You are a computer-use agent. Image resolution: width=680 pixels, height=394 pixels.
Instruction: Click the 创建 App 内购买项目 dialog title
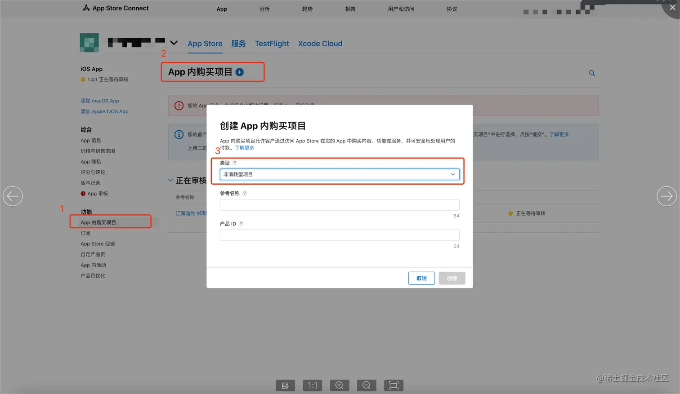coord(263,126)
